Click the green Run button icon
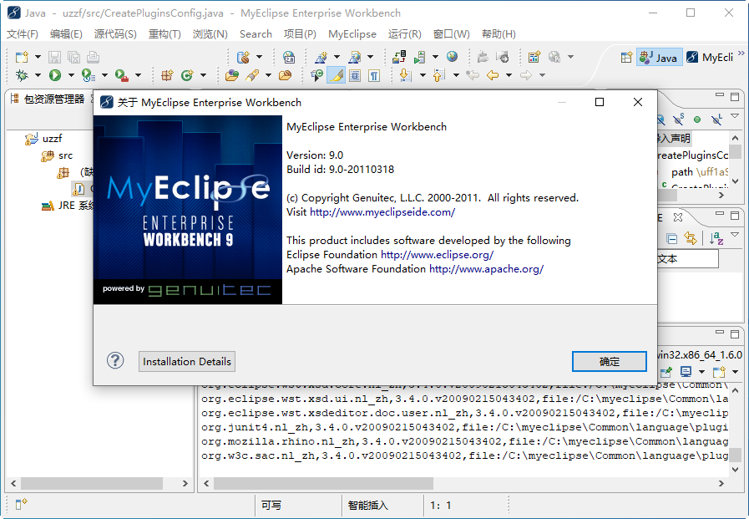 (55, 75)
